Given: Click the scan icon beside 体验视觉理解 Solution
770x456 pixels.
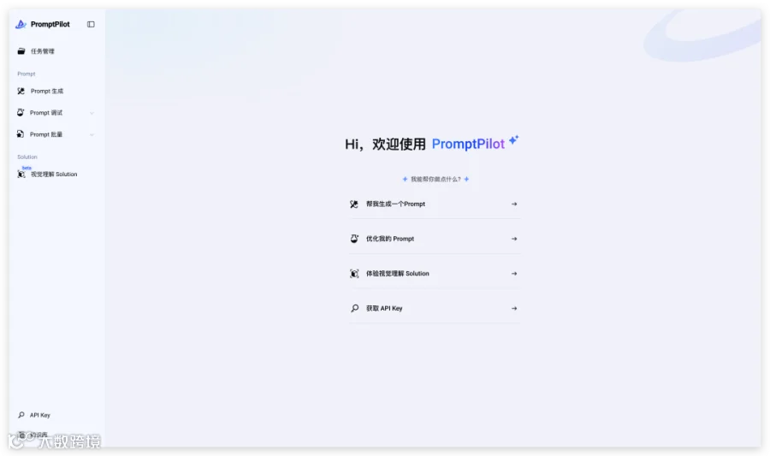Looking at the screenshot, I should click(354, 274).
